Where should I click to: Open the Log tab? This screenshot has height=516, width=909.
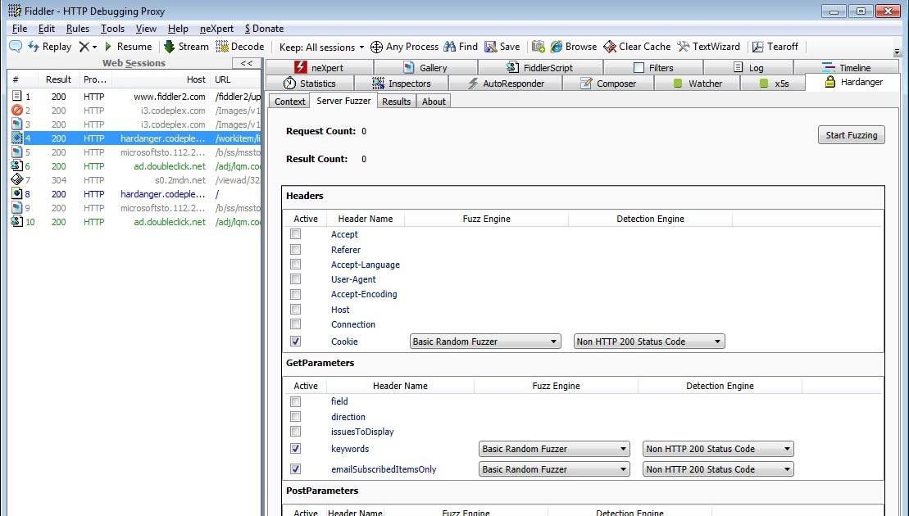pos(748,67)
